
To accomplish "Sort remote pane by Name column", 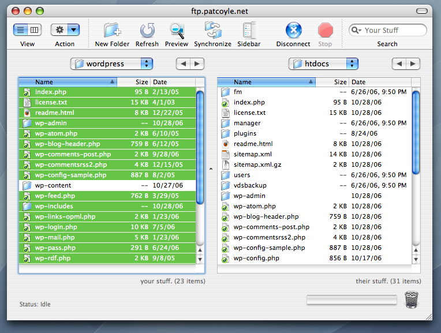I will (x=266, y=82).
